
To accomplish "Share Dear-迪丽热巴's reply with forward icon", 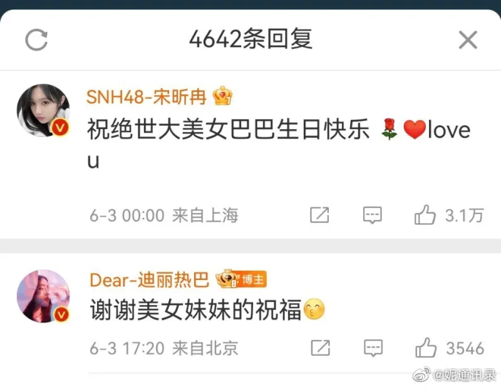I will pos(321,348).
